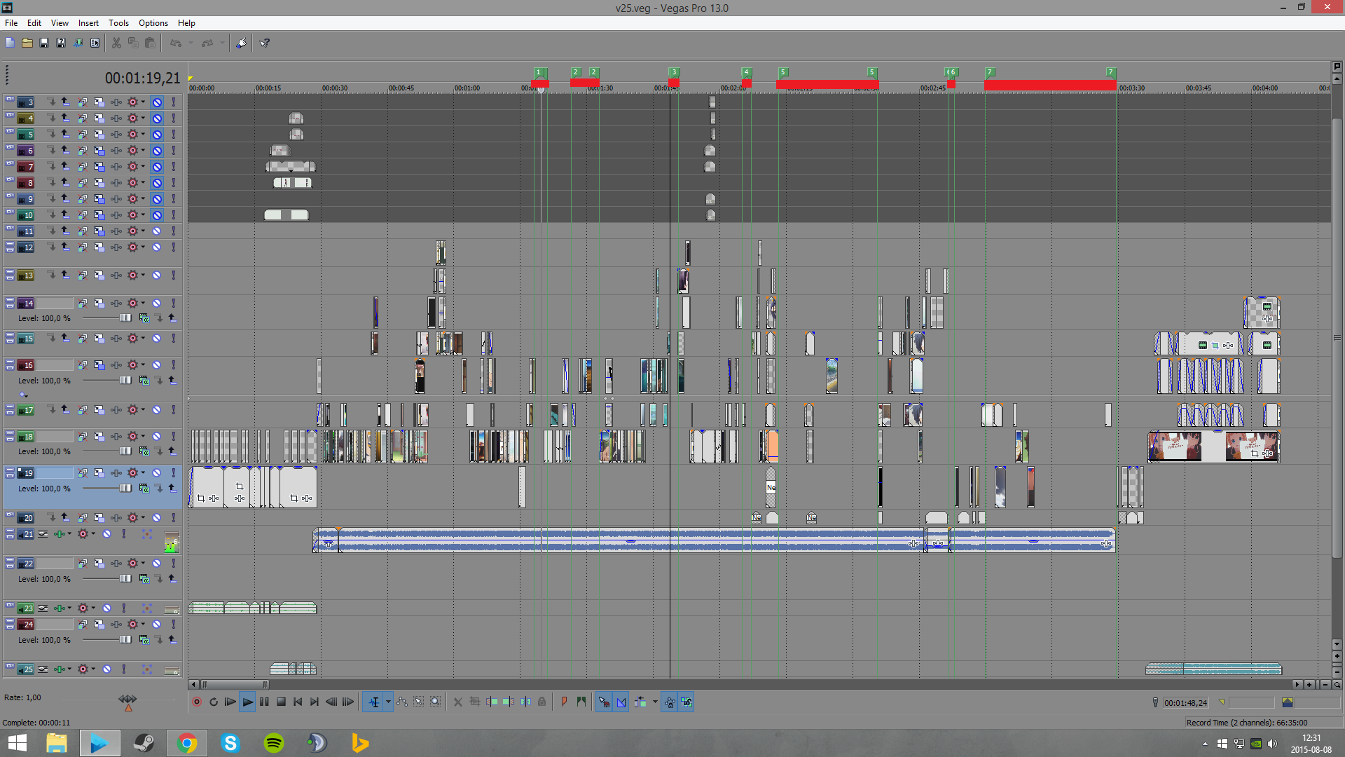Click the What's This help icon
Screen dimensions: 1345x757
point(265,43)
